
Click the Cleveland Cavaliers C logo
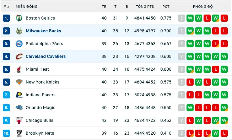(19, 56)
